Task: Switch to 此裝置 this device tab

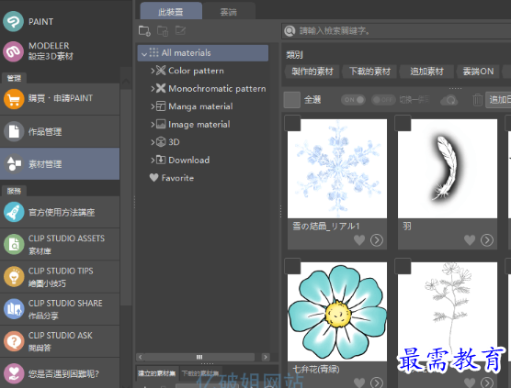Action: [x=171, y=11]
